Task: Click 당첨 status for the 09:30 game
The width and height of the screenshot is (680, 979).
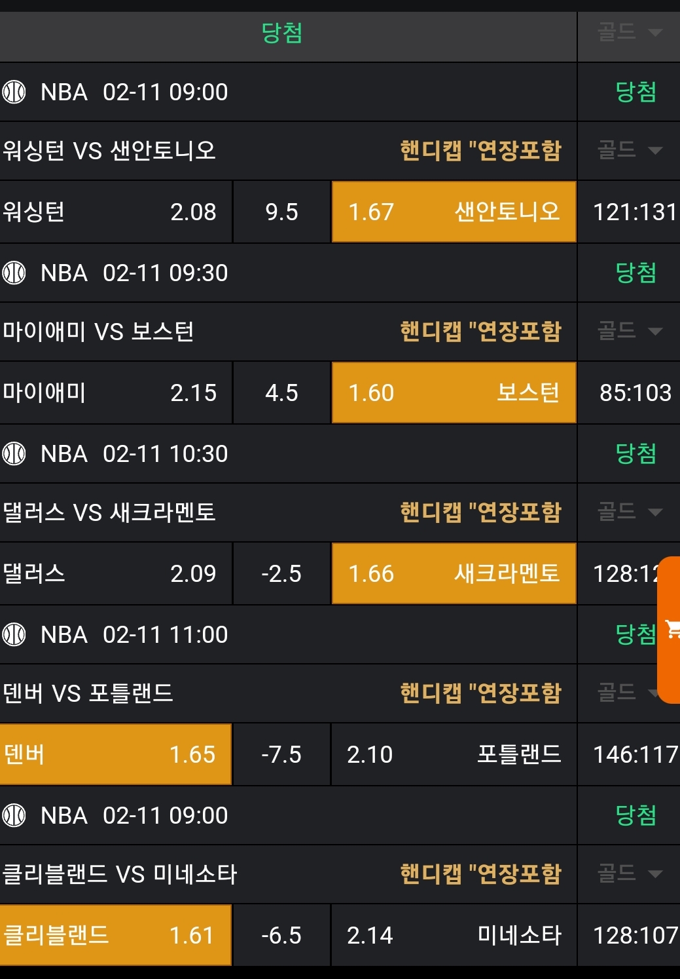Action: tap(635, 273)
